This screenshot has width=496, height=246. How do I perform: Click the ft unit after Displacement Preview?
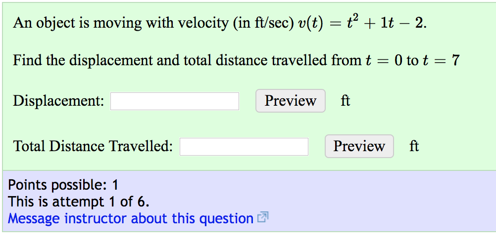pos(346,101)
